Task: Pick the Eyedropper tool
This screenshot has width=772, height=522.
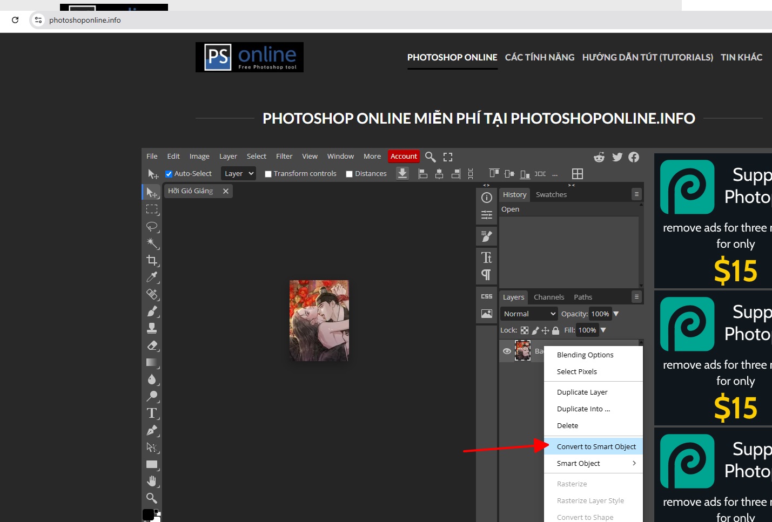Action: 152,277
